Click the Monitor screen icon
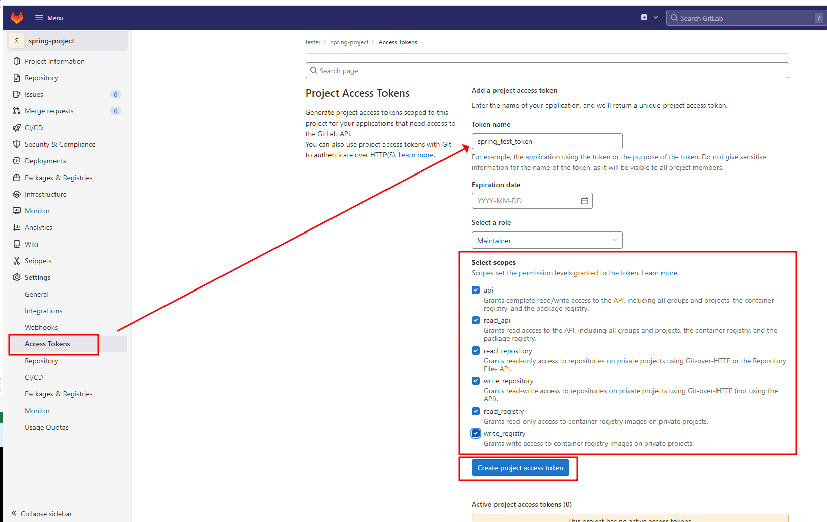 coord(17,211)
